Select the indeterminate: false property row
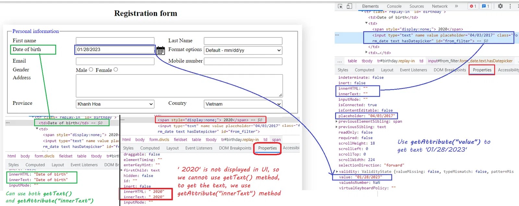Screen dimensions: 519x206 click(x=361, y=78)
